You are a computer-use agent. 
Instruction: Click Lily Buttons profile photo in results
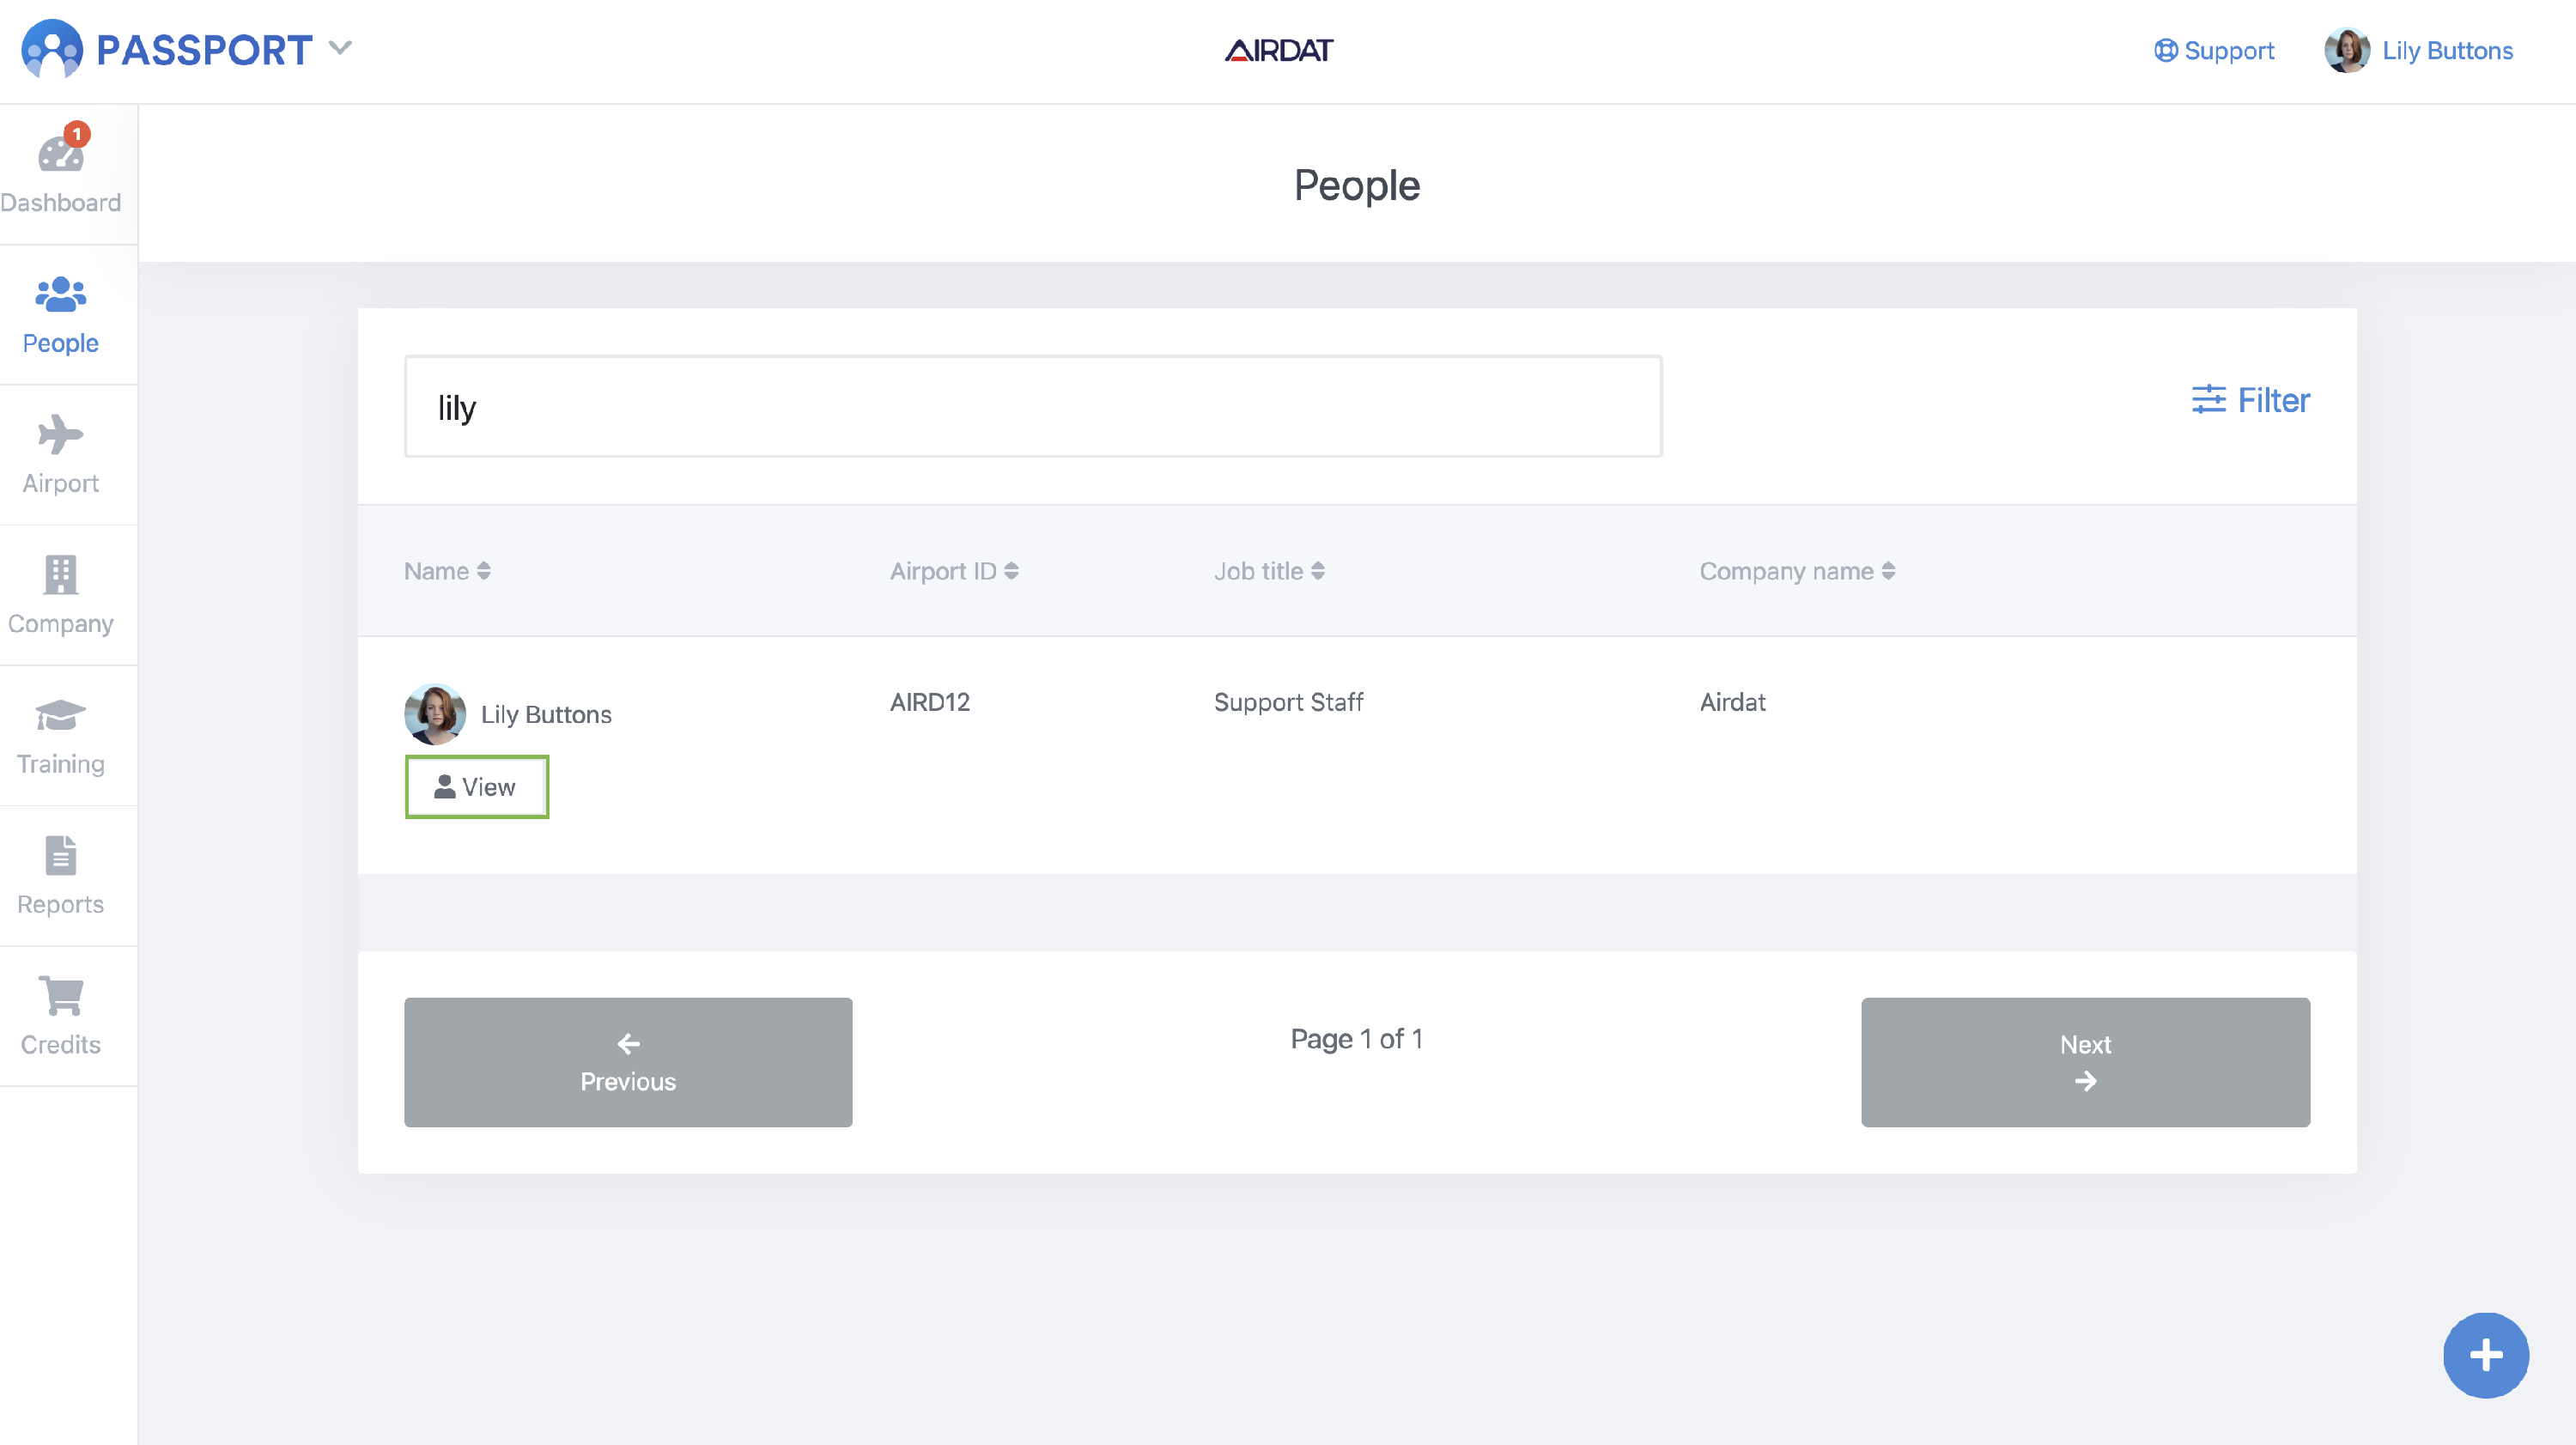pos(435,714)
